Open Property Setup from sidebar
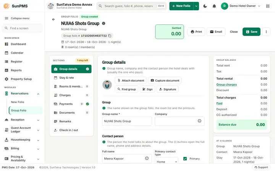 pos(22,79)
